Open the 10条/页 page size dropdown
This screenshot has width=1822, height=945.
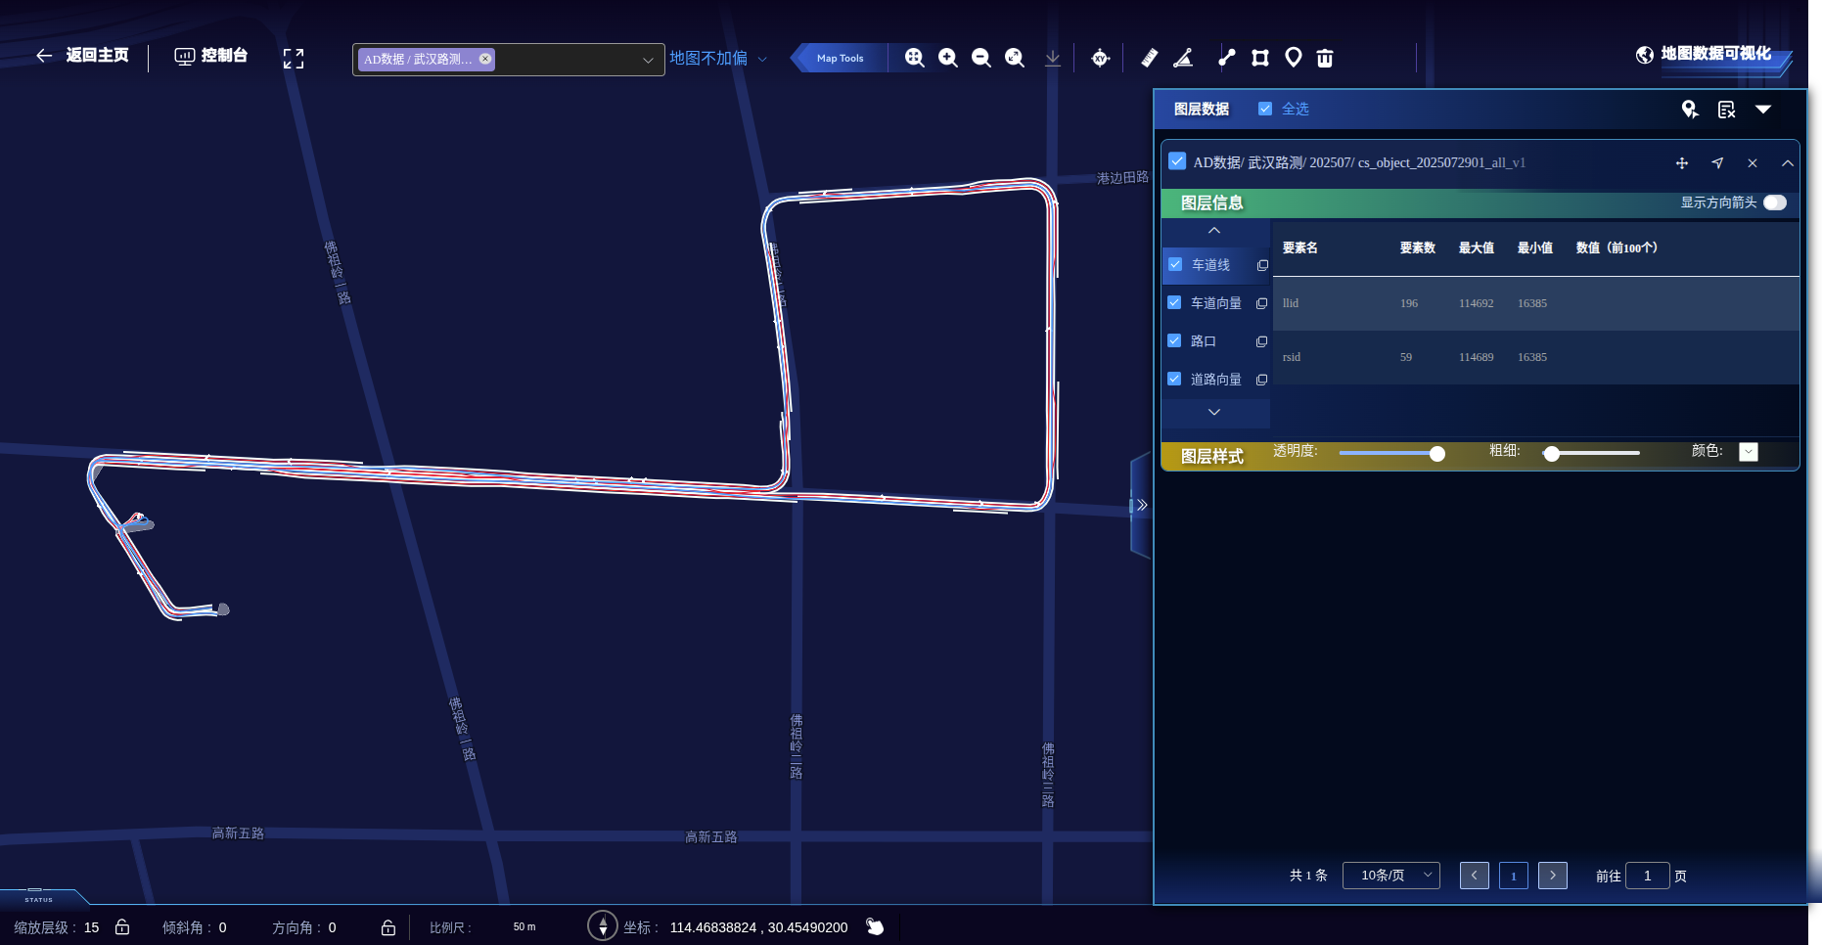1390,875
